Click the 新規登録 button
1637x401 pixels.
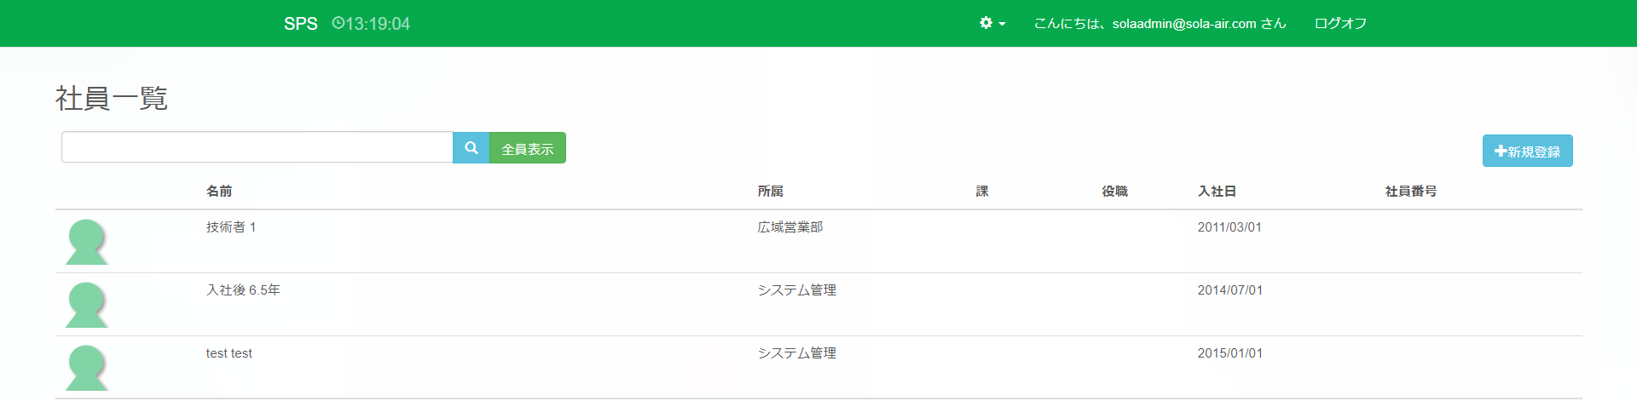[1527, 152]
